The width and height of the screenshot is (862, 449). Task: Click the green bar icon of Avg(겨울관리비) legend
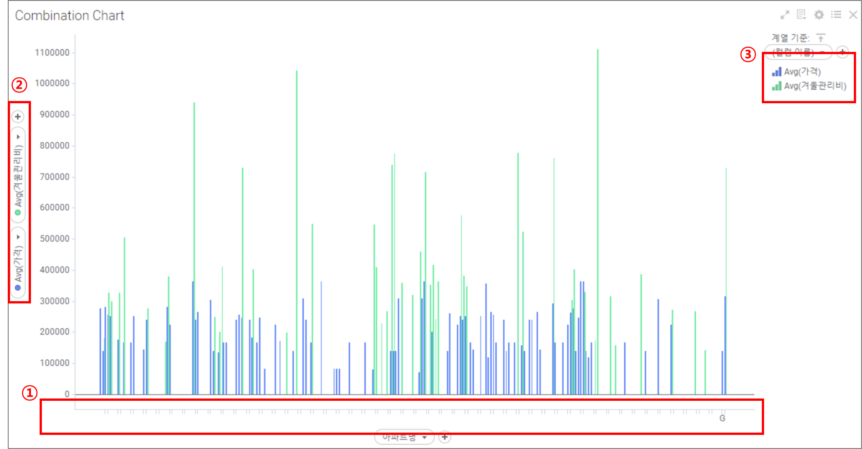(x=776, y=86)
